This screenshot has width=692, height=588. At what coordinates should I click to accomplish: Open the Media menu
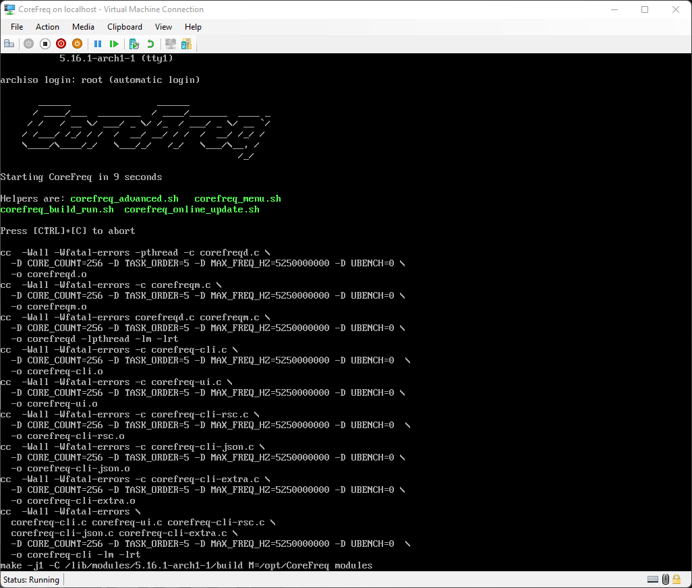(83, 27)
